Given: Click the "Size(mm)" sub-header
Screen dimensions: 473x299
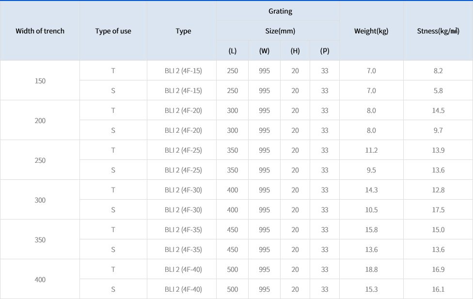Looking at the screenshot, I should coord(280,31).
